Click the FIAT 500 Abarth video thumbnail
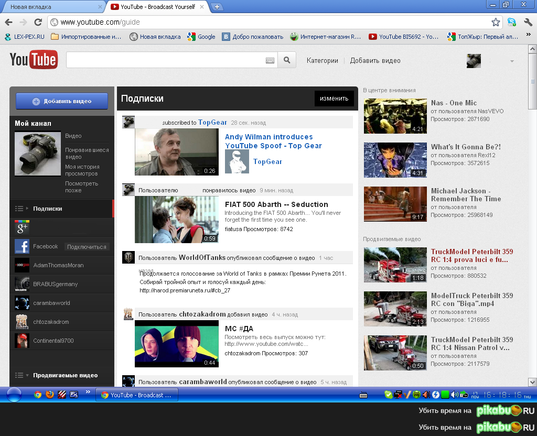 (177, 220)
